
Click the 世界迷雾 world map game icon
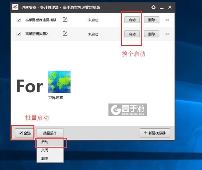coord(59,82)
